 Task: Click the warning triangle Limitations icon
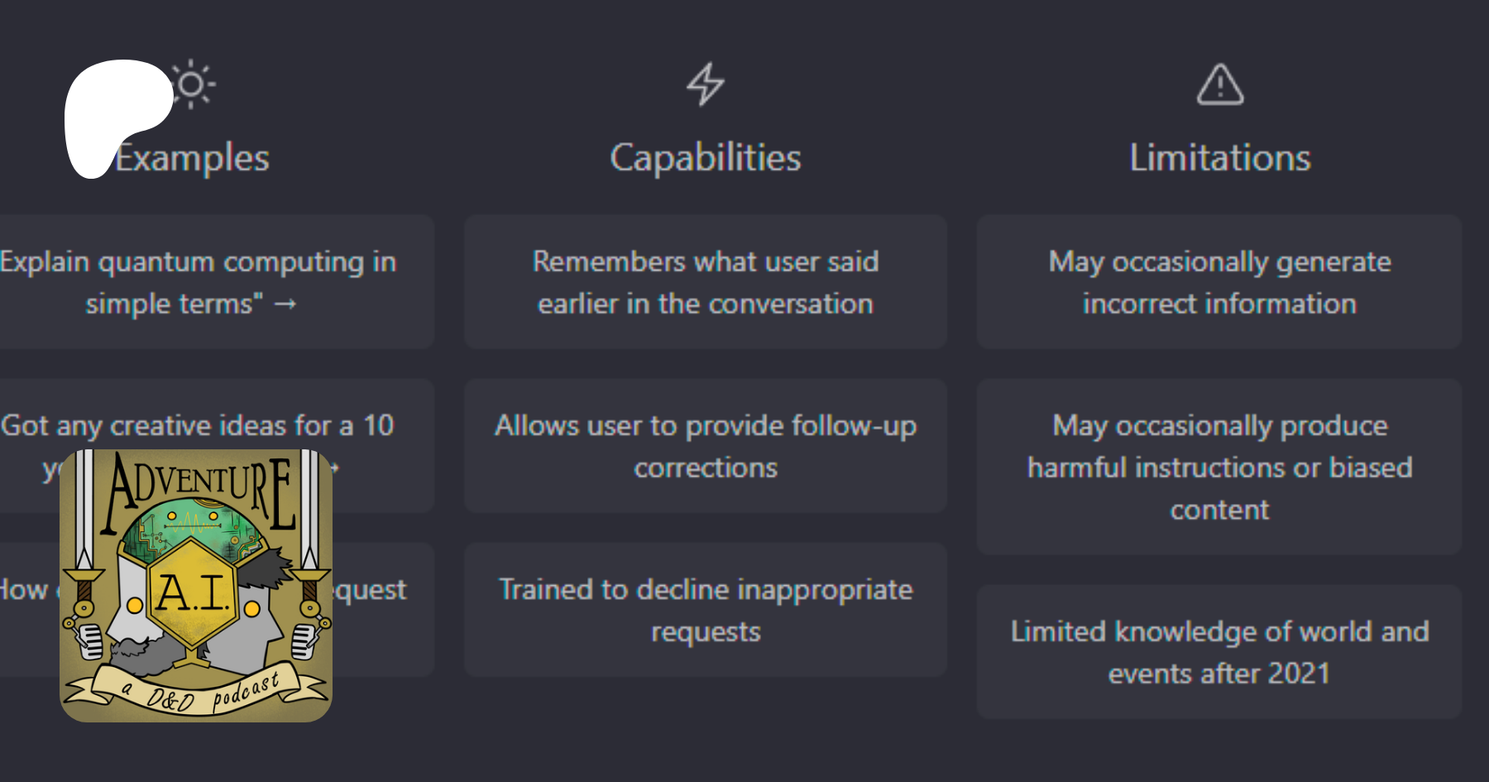coord(1220,84)
